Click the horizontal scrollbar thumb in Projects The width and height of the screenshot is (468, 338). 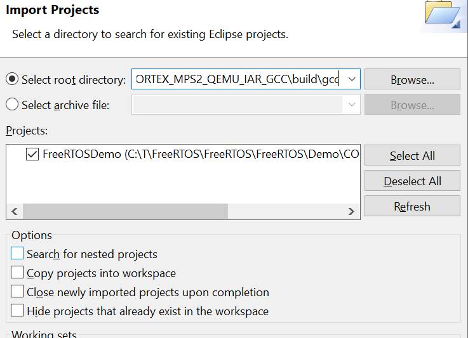point(125,211)
